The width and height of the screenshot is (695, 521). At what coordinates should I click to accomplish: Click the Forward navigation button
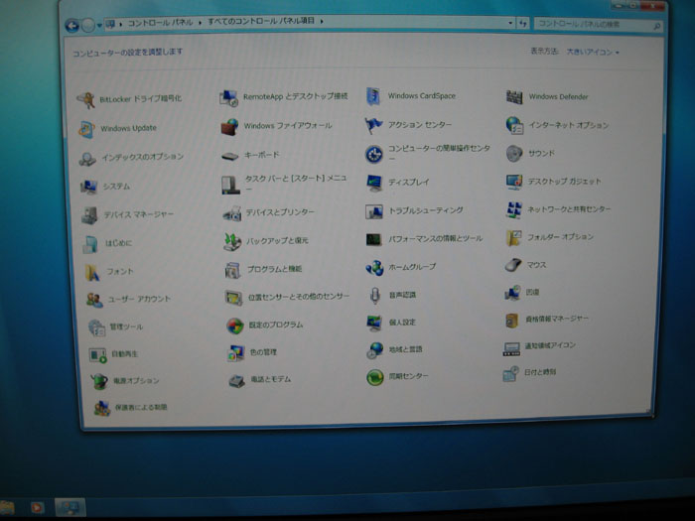88,25
